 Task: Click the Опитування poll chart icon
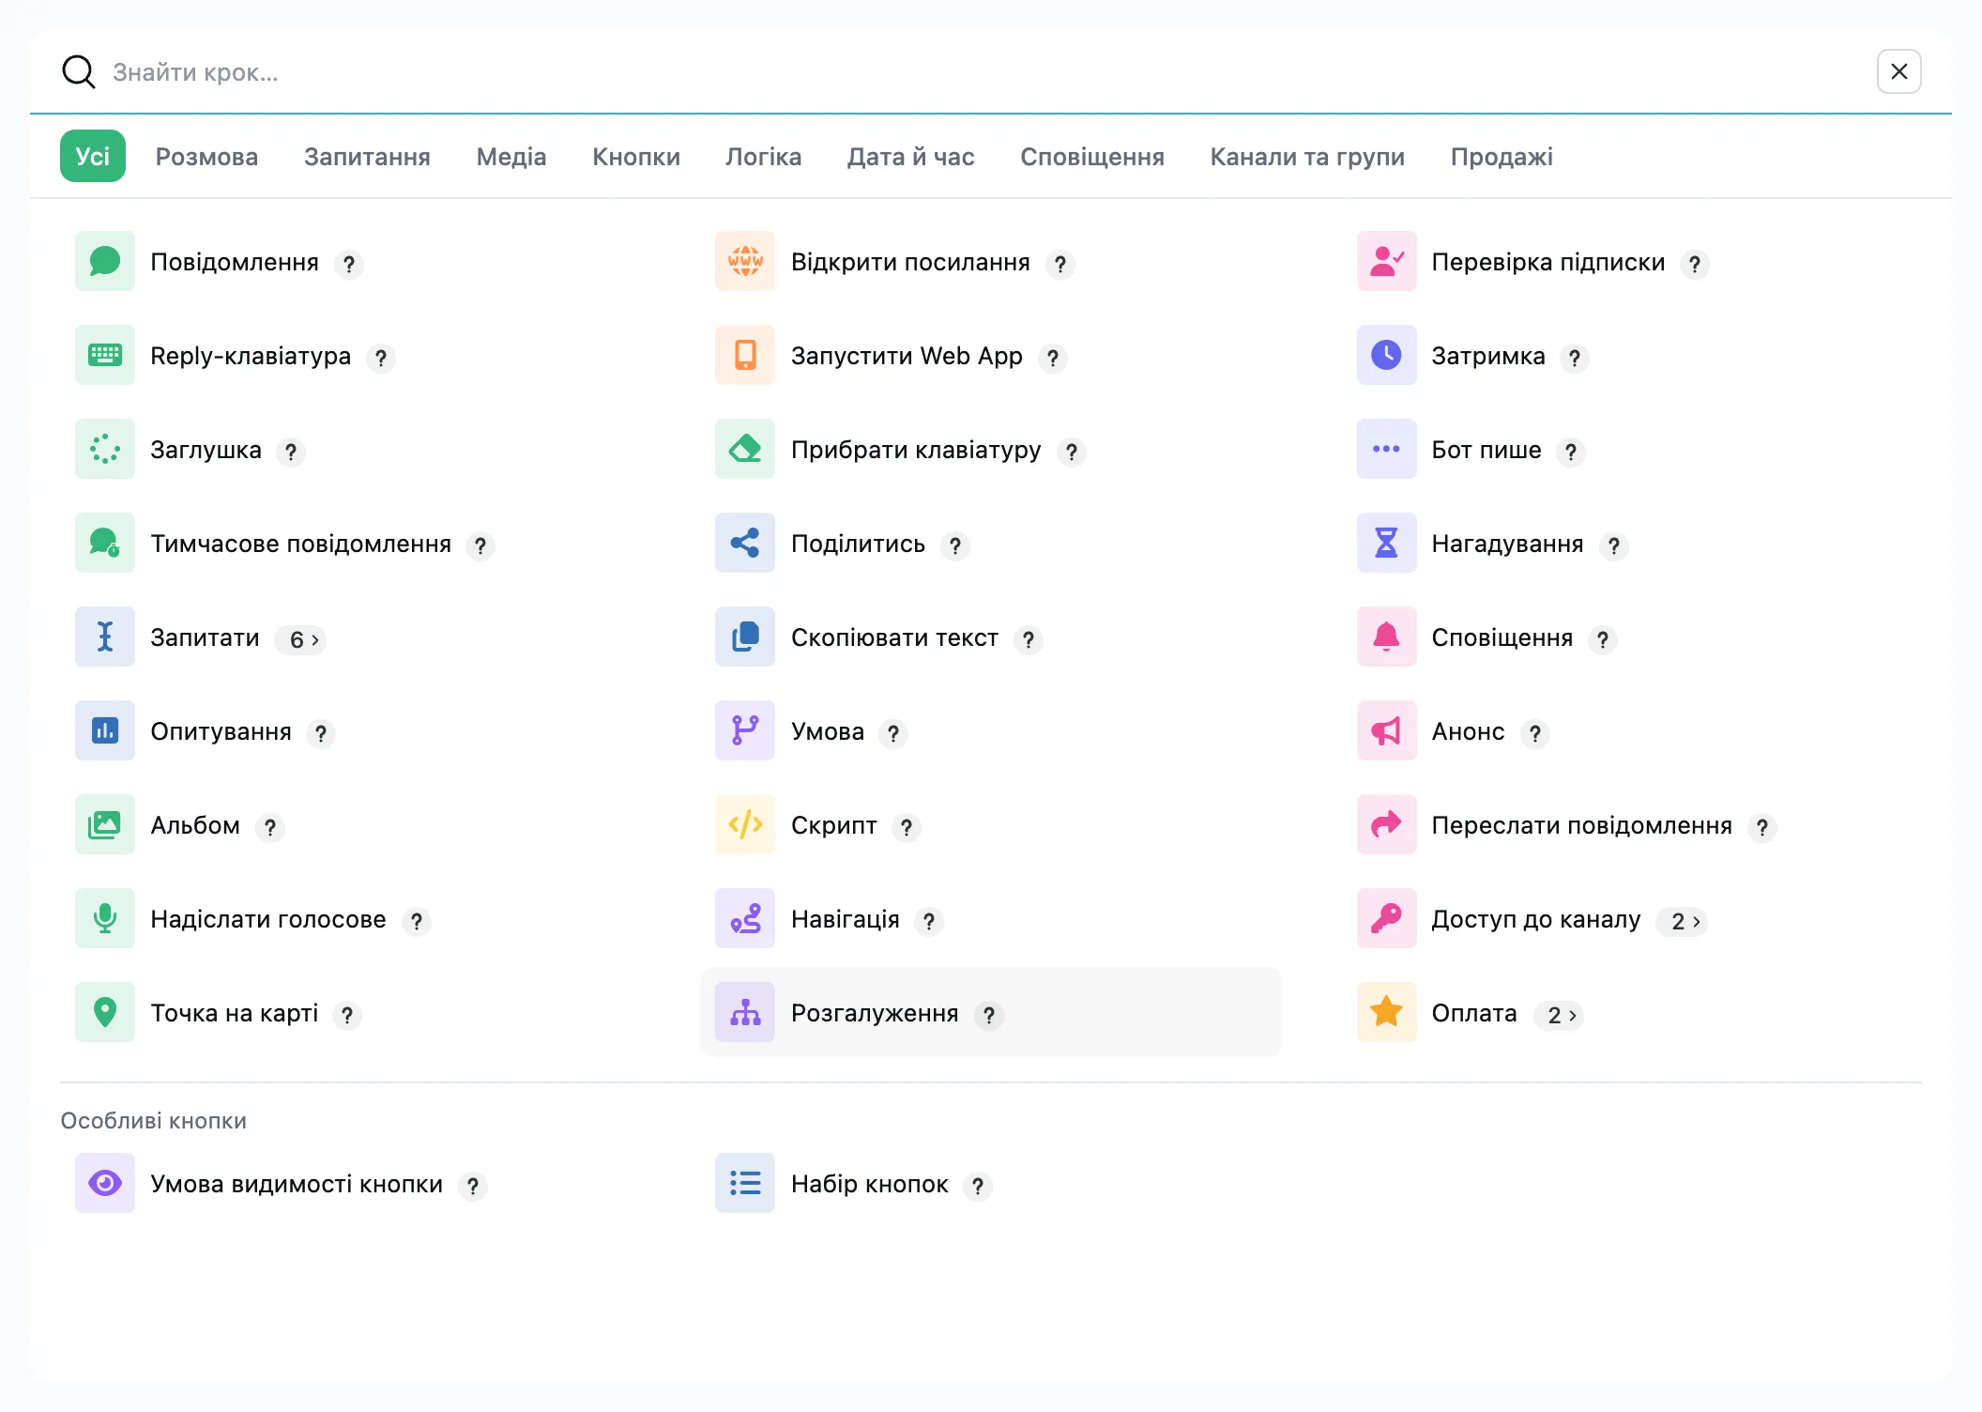[x=105, y=730]
